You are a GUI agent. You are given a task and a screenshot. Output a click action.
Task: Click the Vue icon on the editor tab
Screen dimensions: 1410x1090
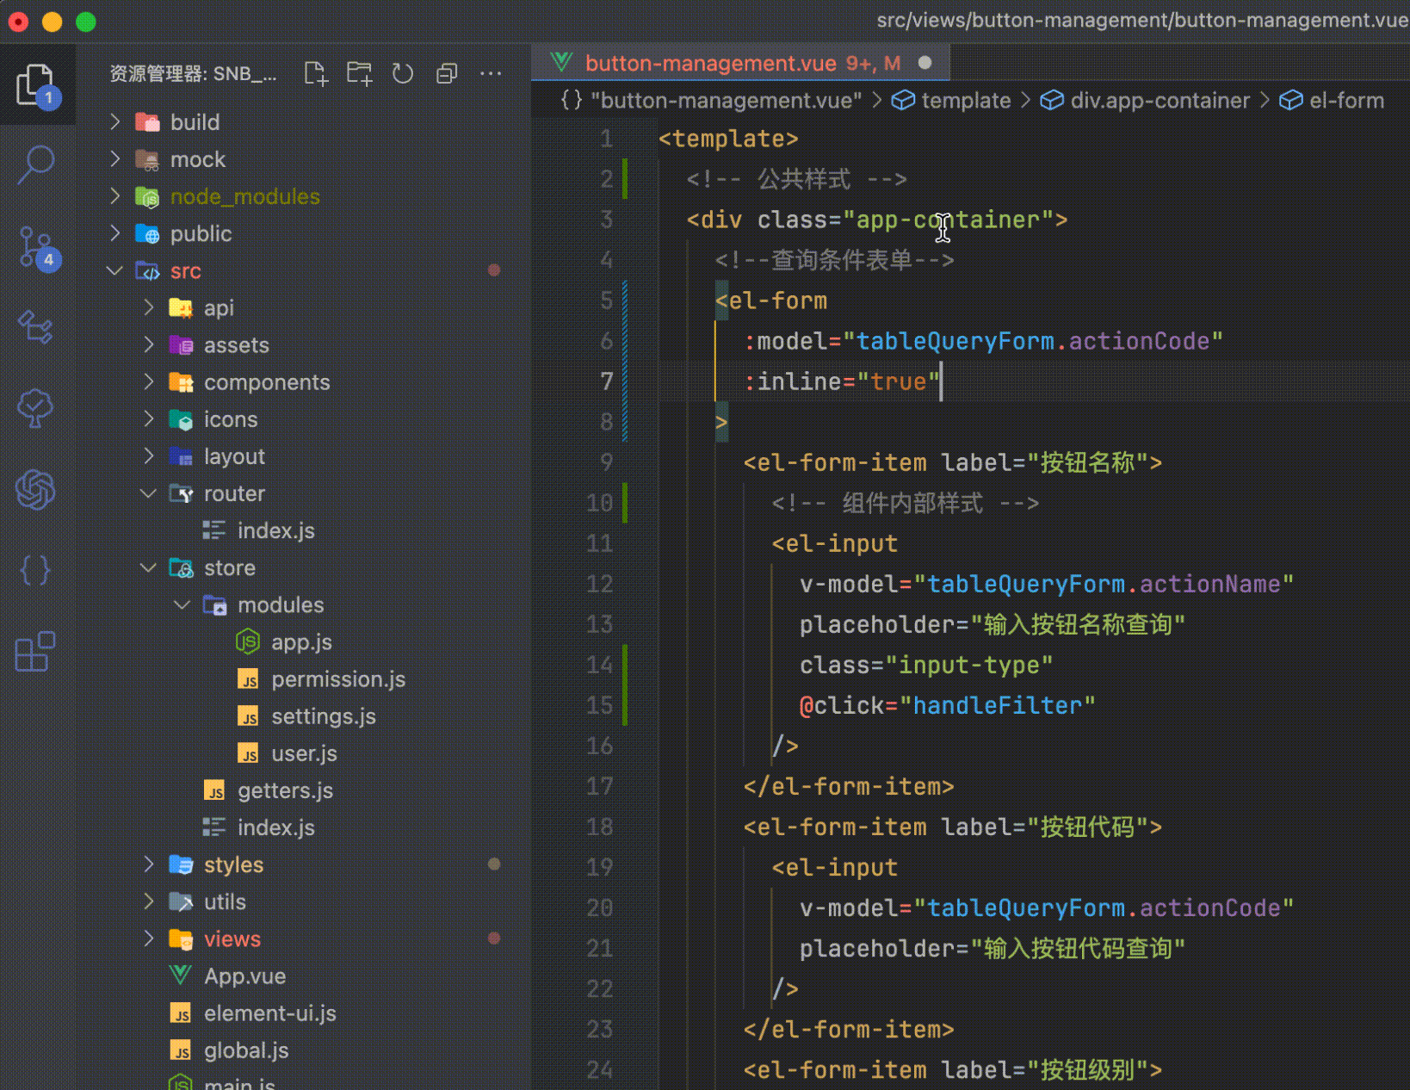point(561,63)
